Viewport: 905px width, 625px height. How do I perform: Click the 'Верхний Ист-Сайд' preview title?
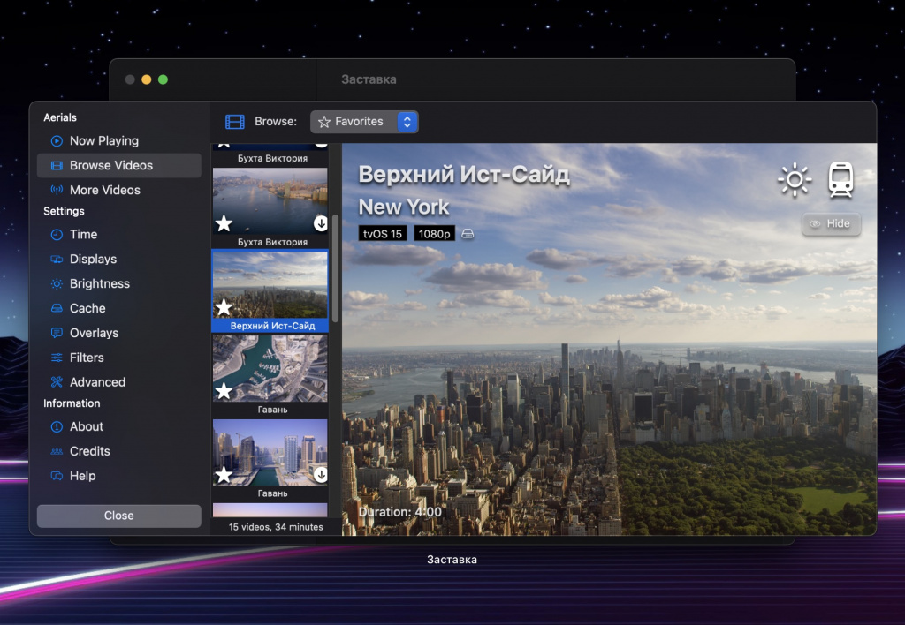click(464, 175)
